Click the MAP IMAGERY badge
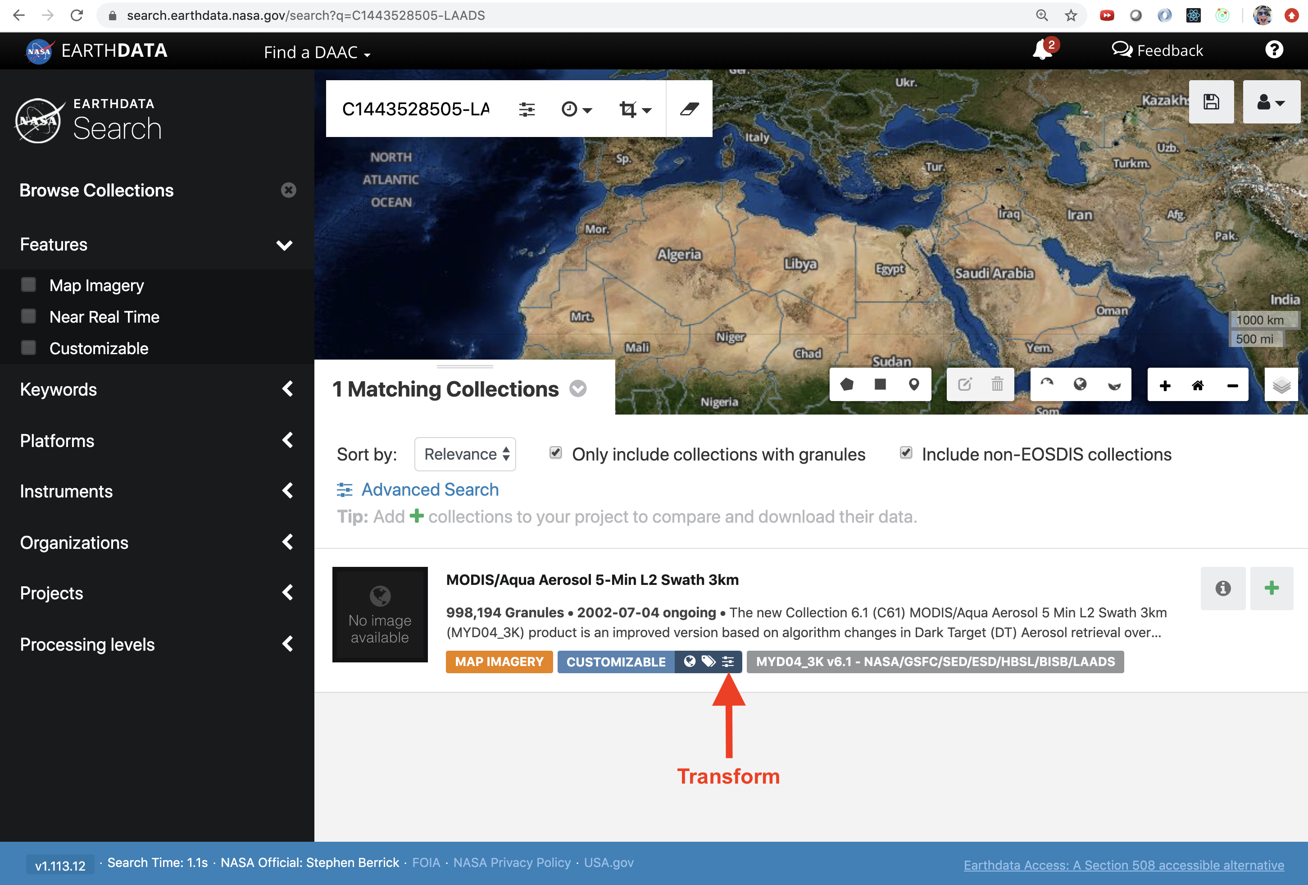 coord(499,661)
